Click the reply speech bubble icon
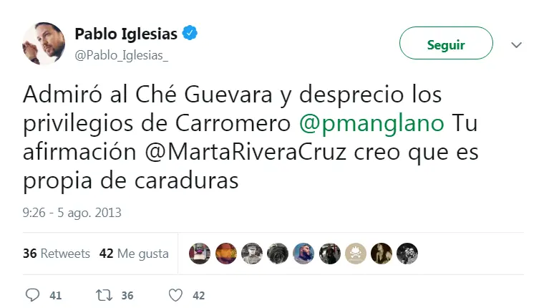The image size is (549, 308). [32, 295]
